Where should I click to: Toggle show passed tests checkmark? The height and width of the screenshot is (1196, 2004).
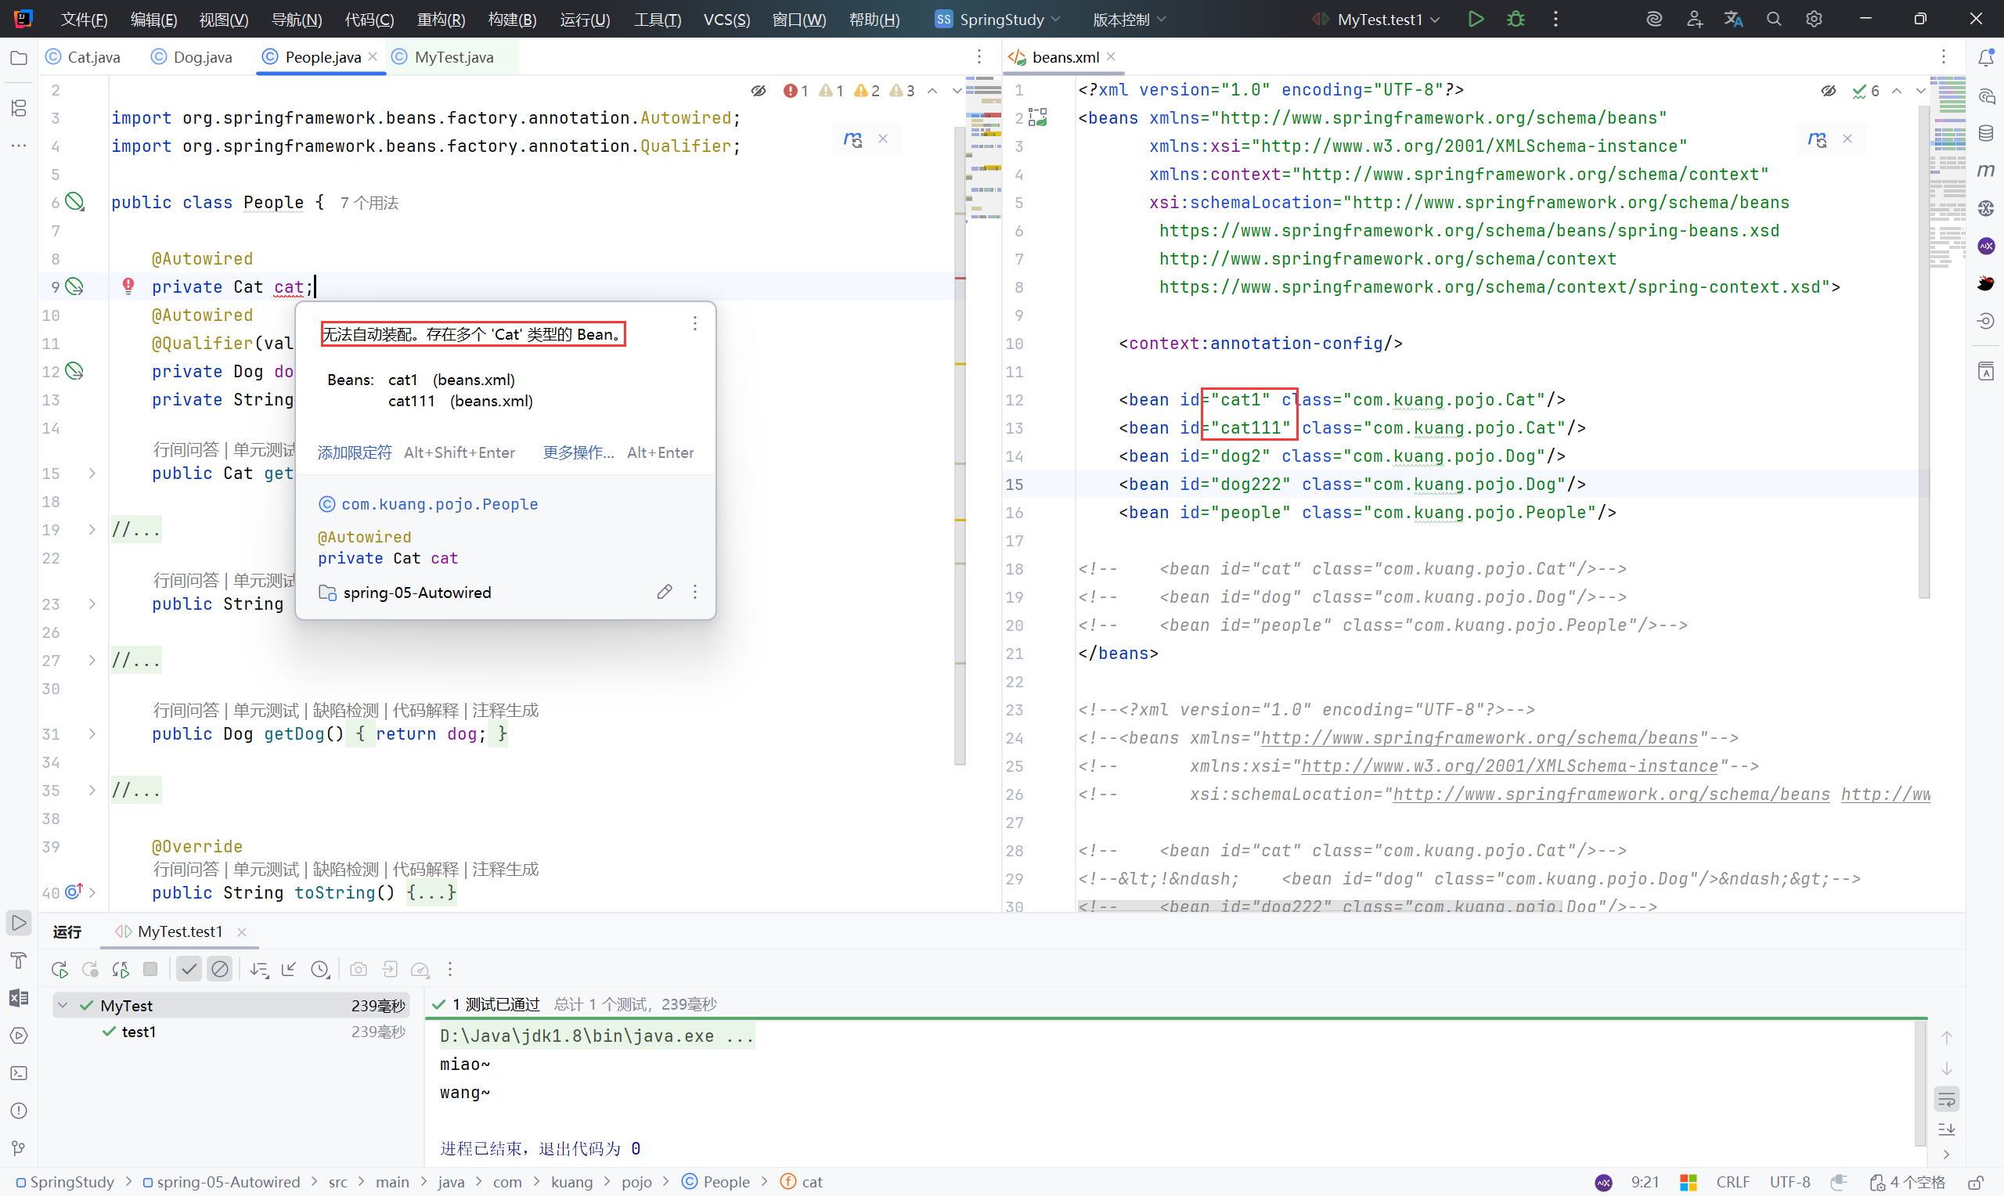pos(189,970)
